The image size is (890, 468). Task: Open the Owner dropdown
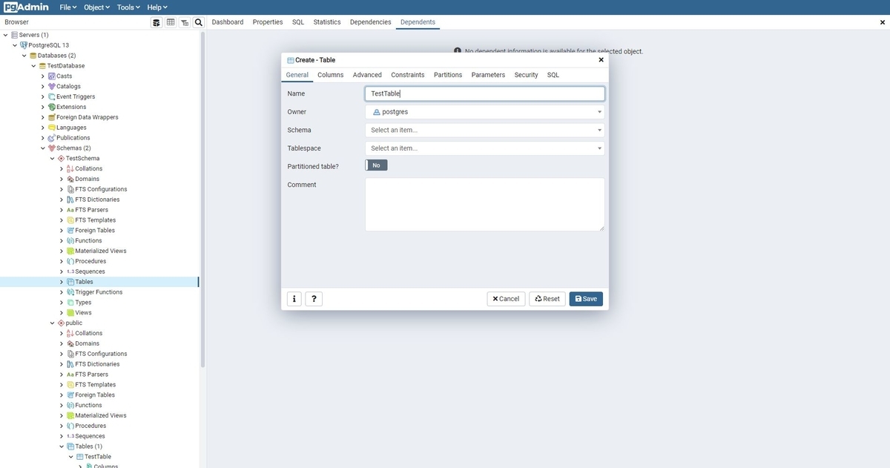click(485, 112)
